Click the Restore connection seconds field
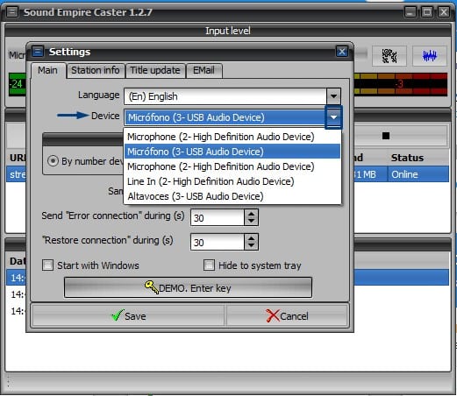This screenshot has height=396, width=457. (218, 242)
